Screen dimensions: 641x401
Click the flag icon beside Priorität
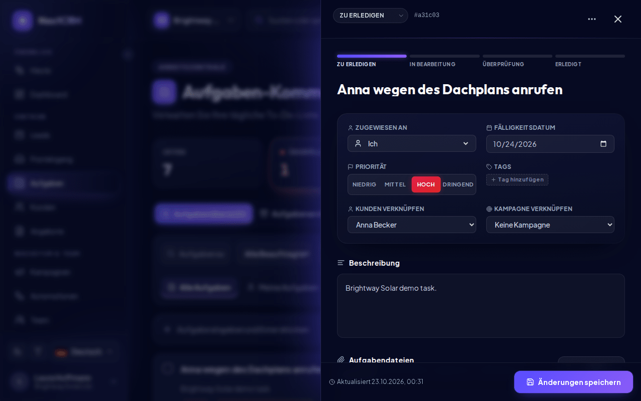coord(351,166)
